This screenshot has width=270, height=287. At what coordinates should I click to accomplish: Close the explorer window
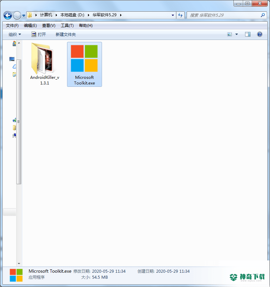click(260, 3)
